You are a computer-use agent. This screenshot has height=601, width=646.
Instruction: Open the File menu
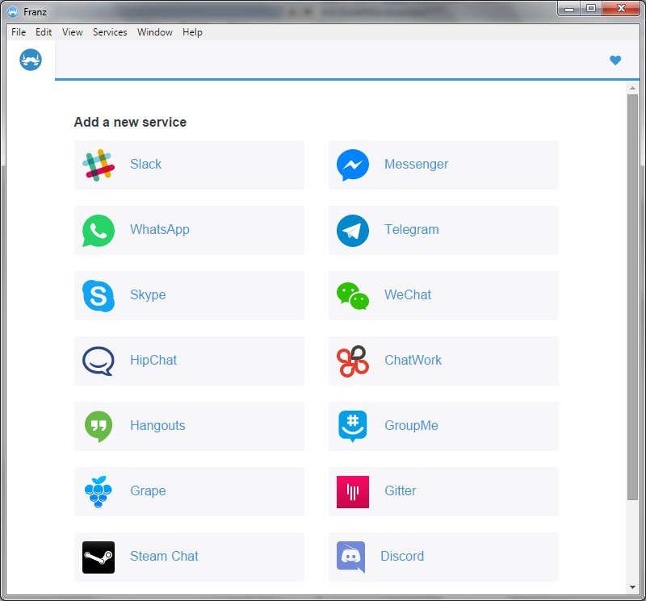pyautogui.click(x=19, y=32)
